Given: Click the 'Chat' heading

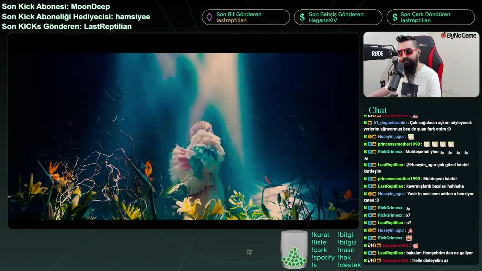Looking at the screenshot, I should coord(377,110).
